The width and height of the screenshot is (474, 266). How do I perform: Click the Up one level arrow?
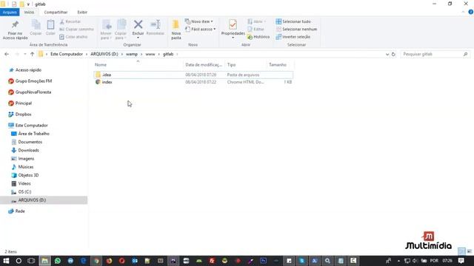[x=32, y=54]
